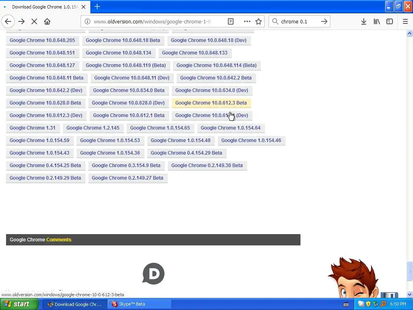Open Google Chrome 10.0.648.18 (Dev) link
Image resolution: width=413 pixels, height=310 pixels.
[x=209, y=40]
